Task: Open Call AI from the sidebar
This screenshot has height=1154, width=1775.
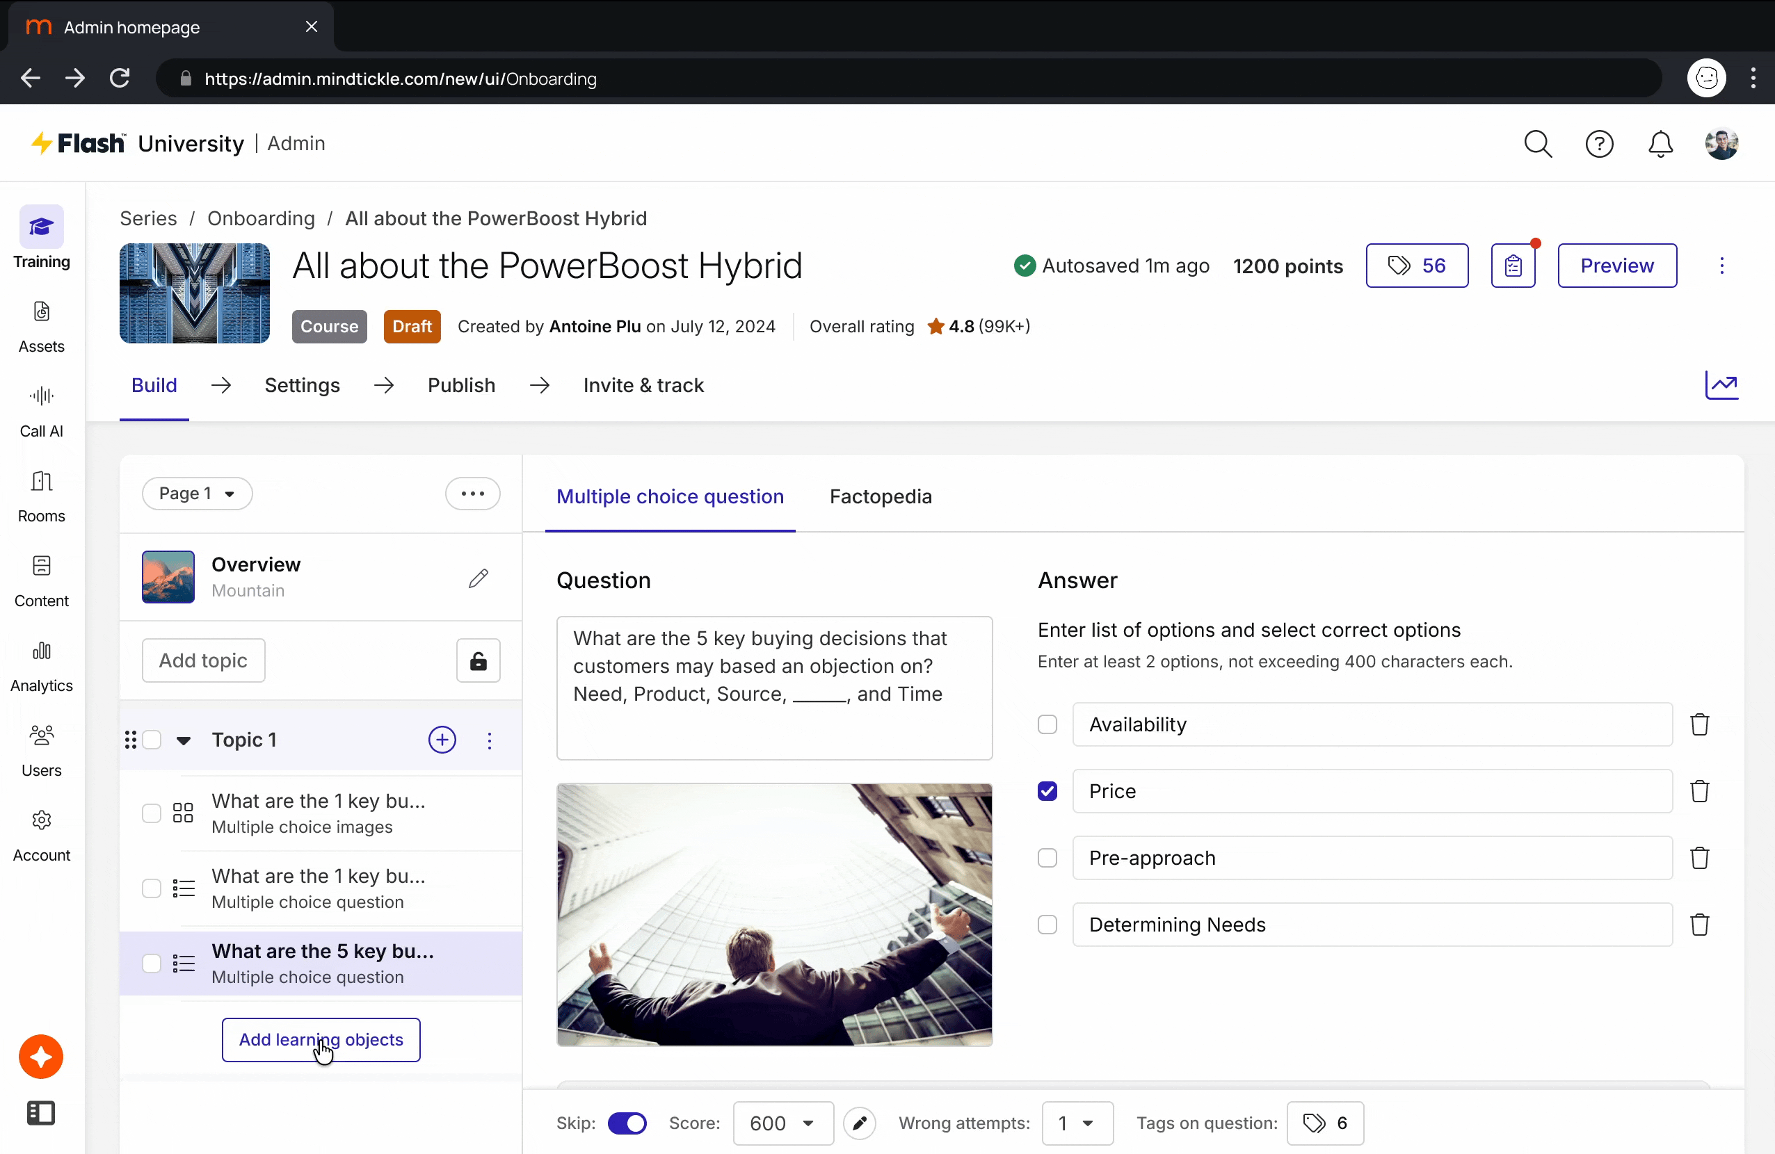Action: coord(40,410)
